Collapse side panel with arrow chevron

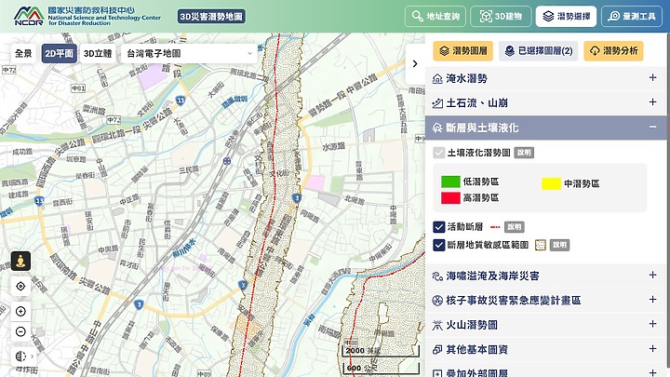[x=415, y=63]
